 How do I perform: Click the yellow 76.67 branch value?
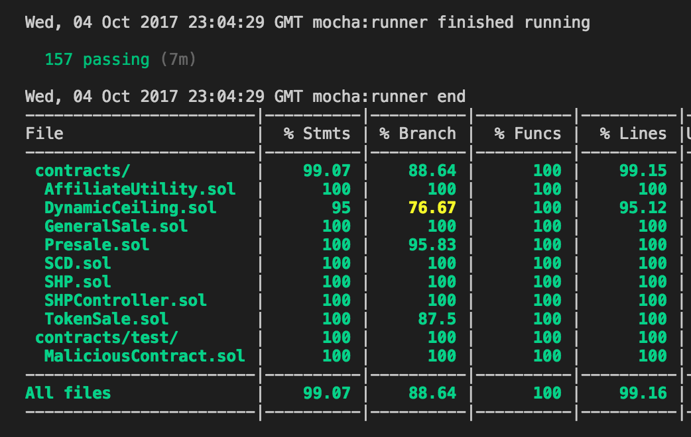432,208
